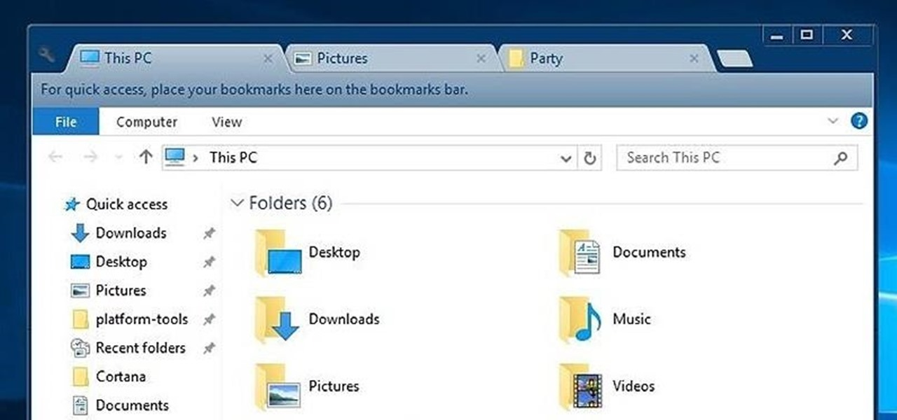Unpin Recent folders from sidebar

point(208,348)
